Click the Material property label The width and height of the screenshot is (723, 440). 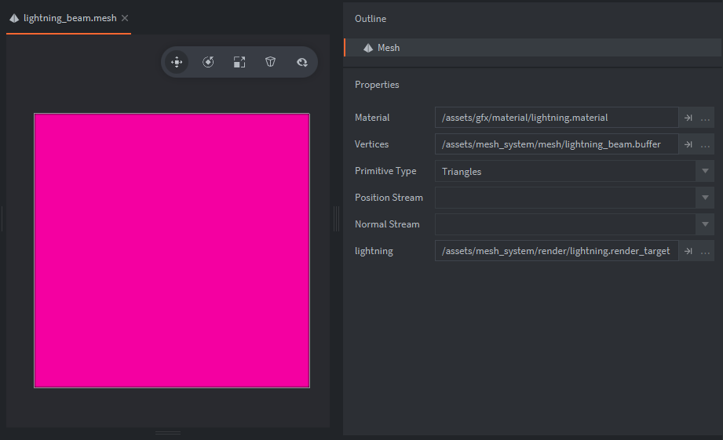point(372,118)
